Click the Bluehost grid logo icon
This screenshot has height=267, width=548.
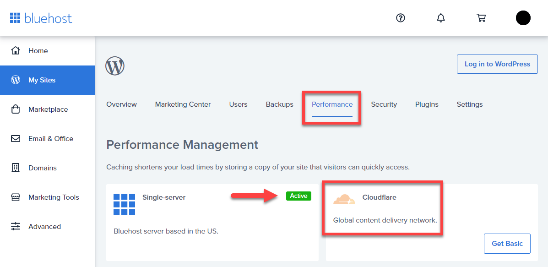pyautogui.click(x=15, y=18)
